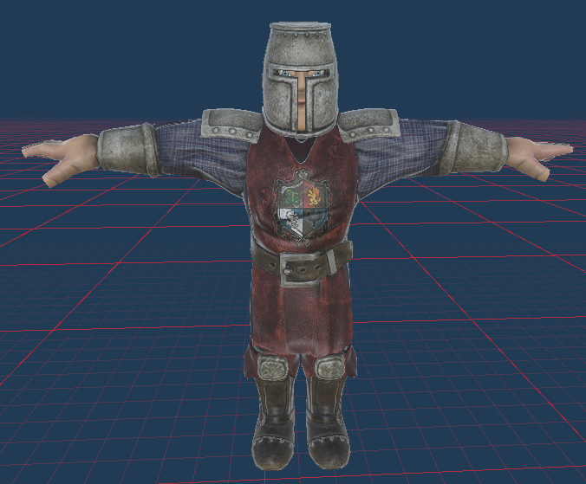Viewport: 586px width, 484px height.
Task: Click the leather belt strap left of buckle
Action: (266, 260)
